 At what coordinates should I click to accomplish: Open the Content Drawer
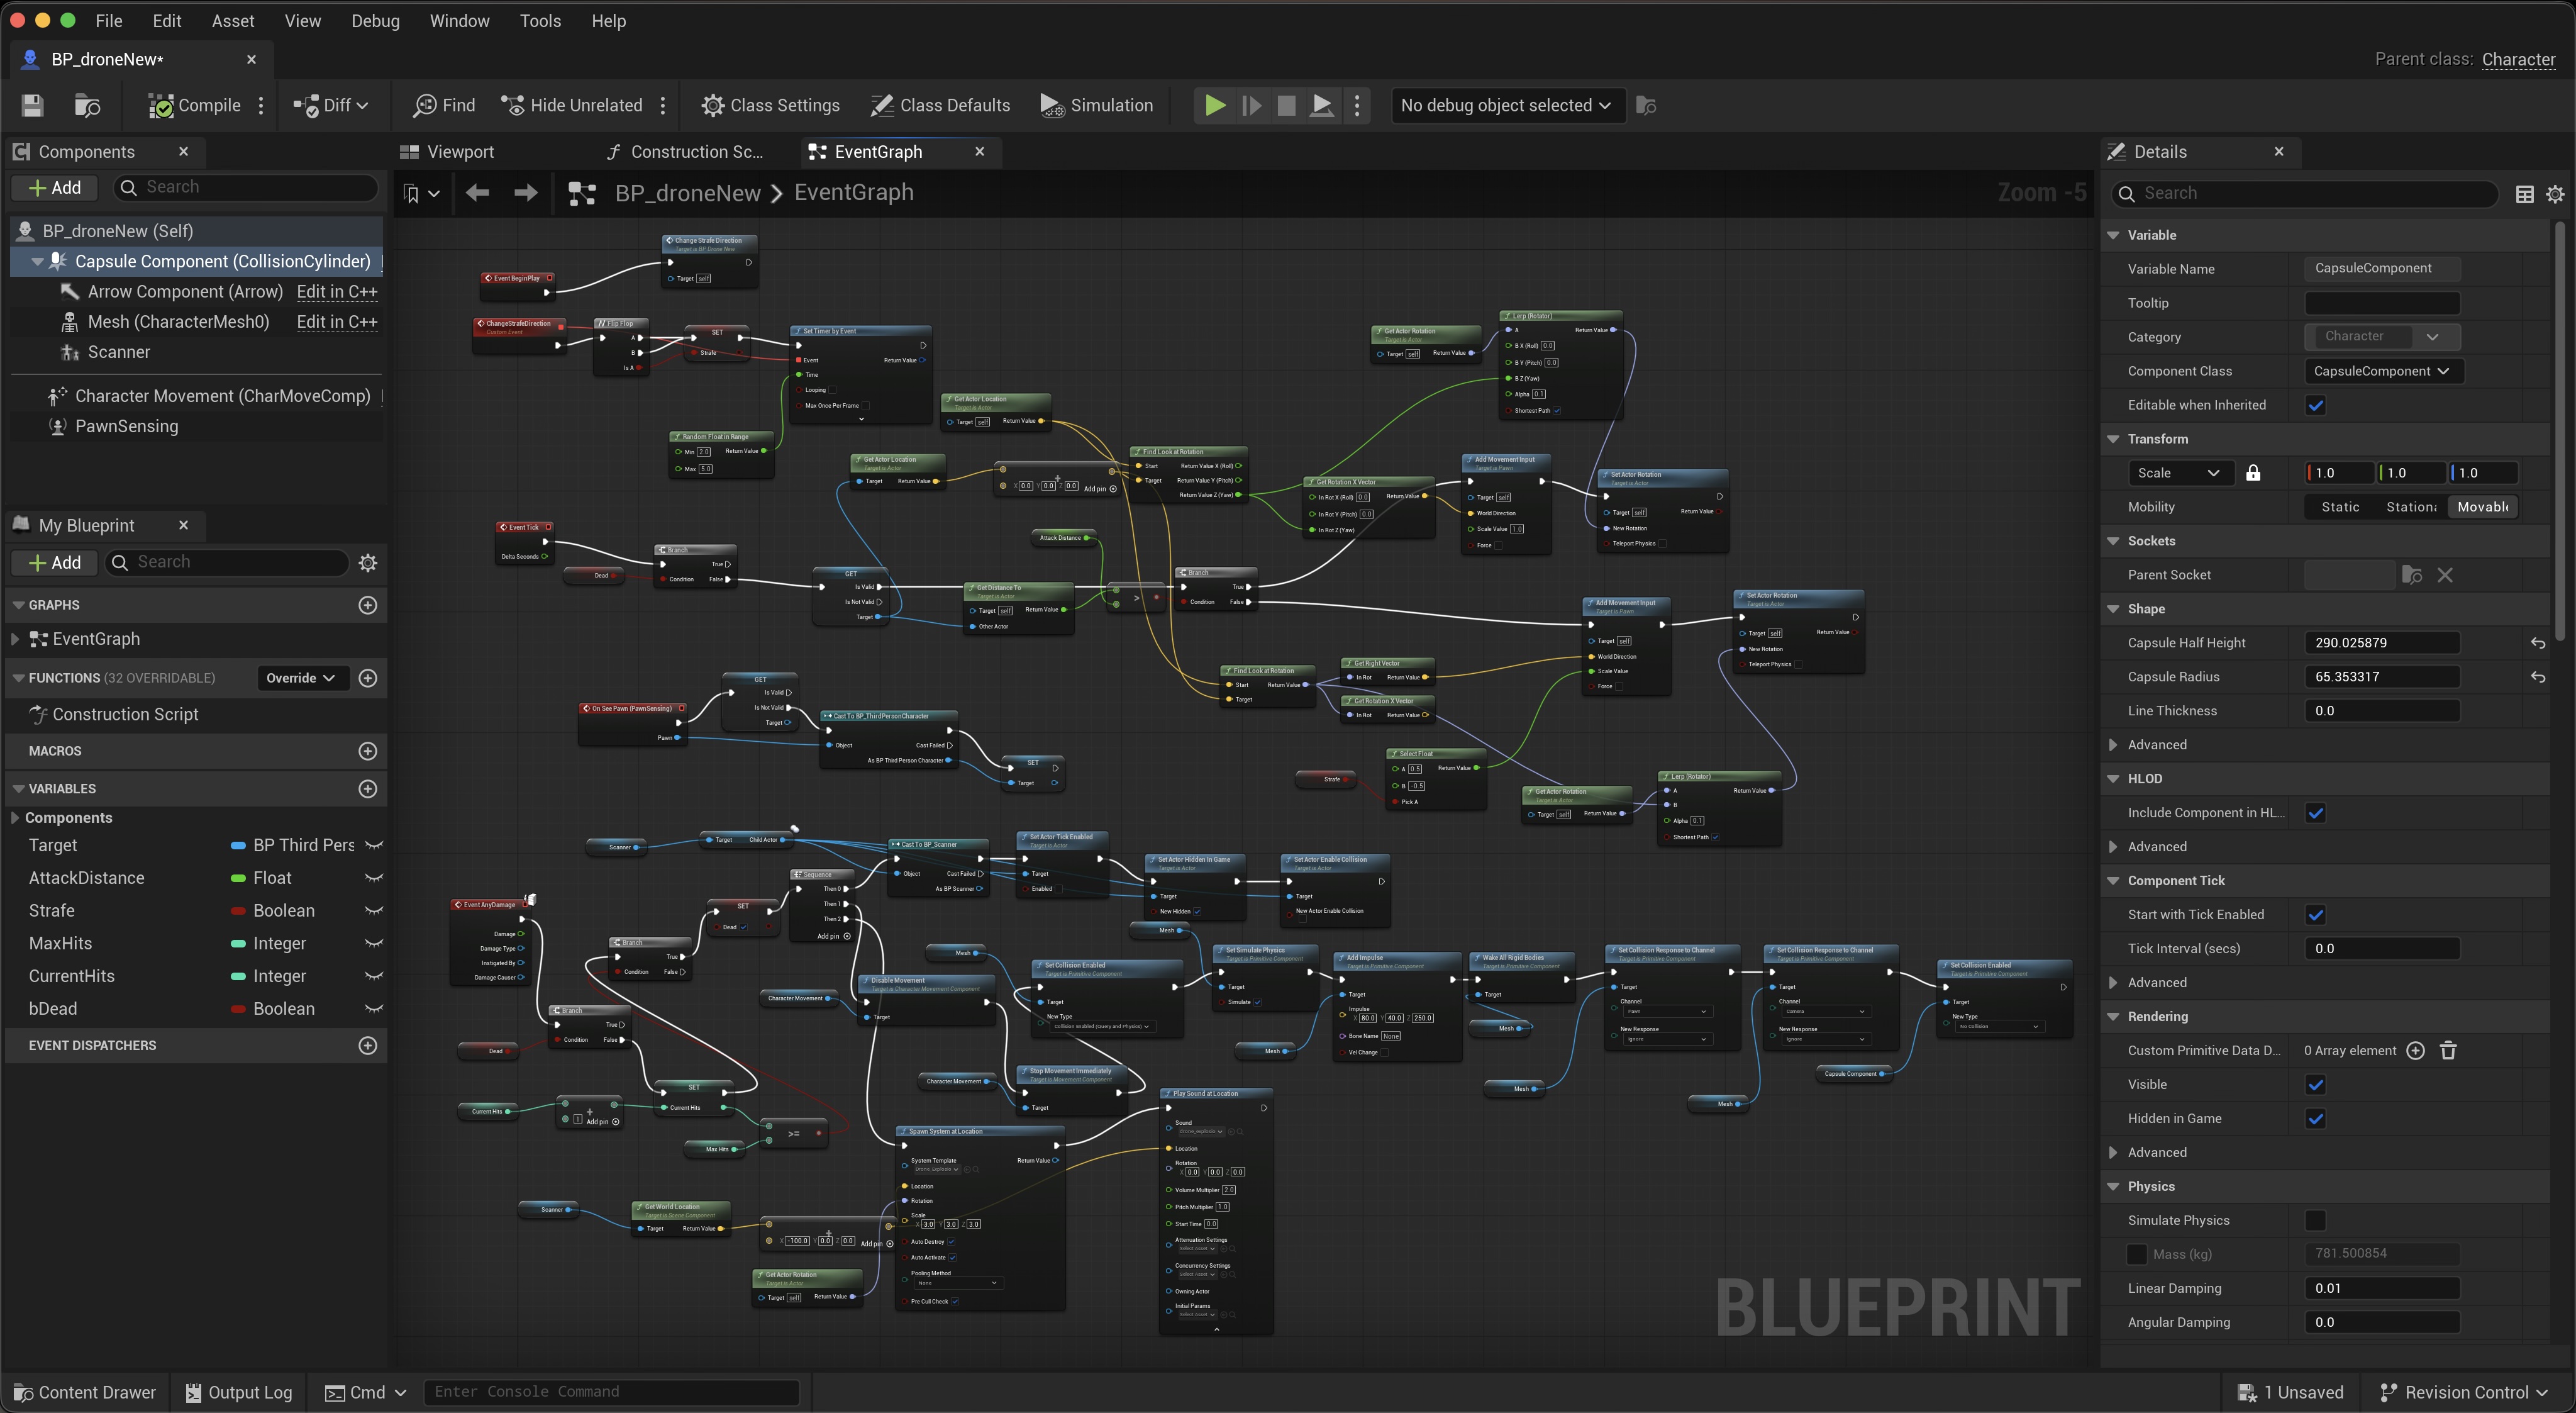(84, 1392)
